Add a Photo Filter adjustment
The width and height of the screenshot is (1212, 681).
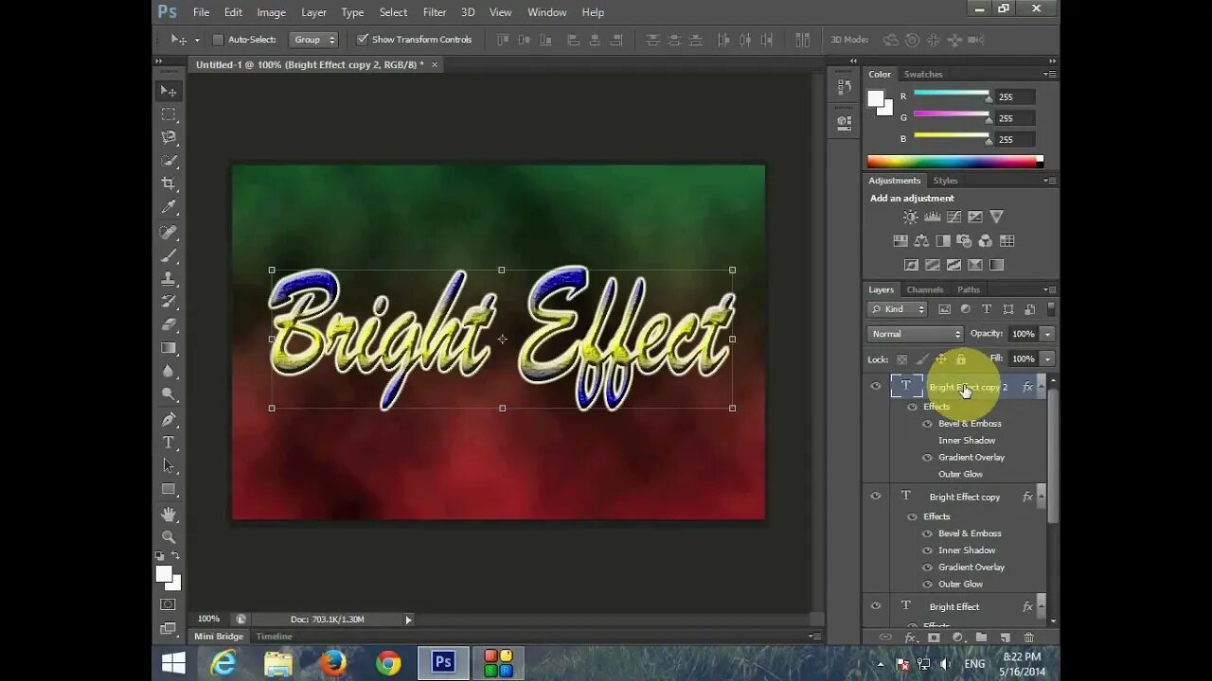click(x=964, y=241)
